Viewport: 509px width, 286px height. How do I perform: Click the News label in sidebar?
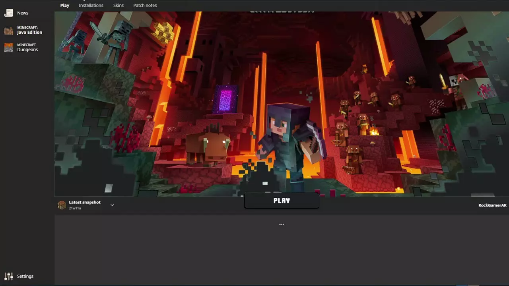[23, 13]
